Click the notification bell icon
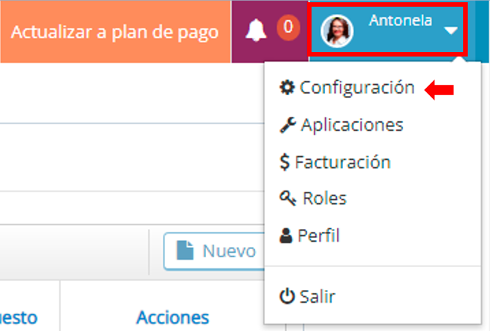This screenshot has height=331, width=490. (256, 30)
